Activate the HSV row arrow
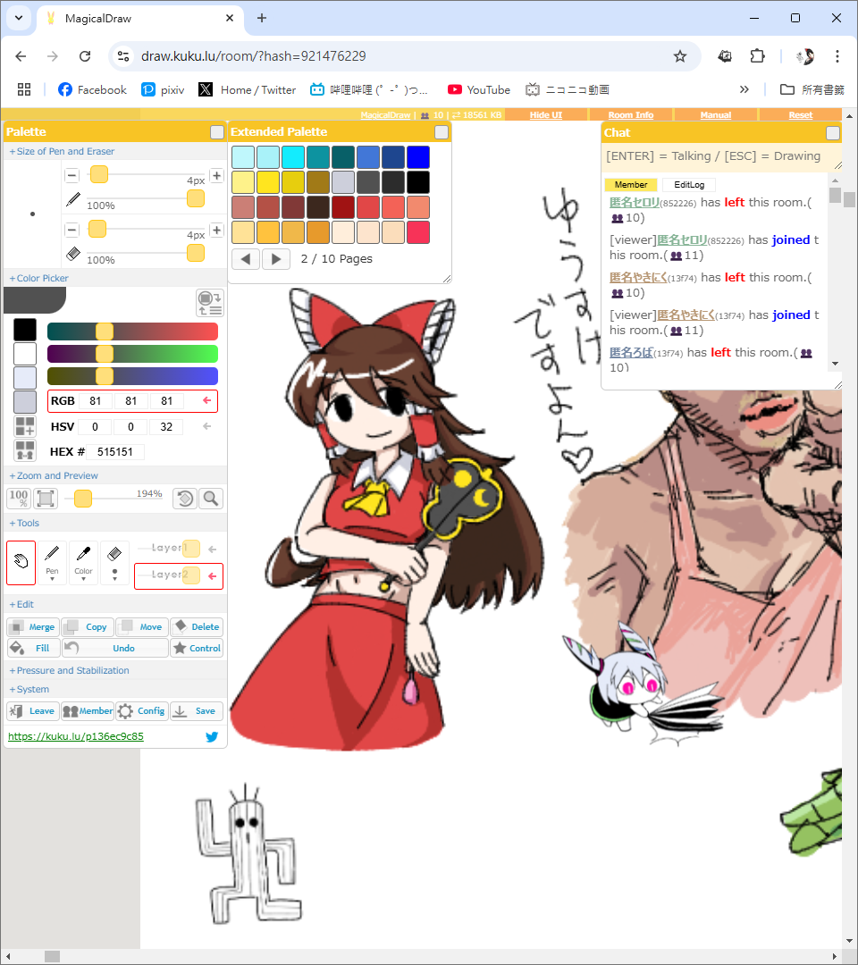Screen dimensions: 858x965 tap(207, 426)
